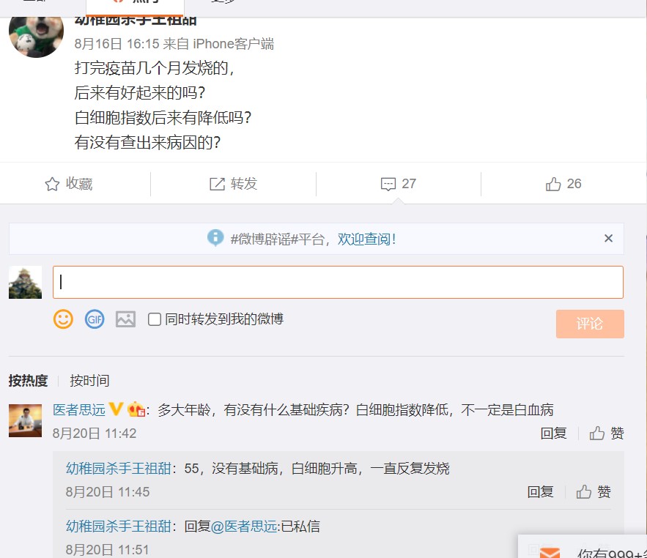Screen dimensions: 647x558
Task: Attach an image using the picture icon
Action: [x=125, y=319]
